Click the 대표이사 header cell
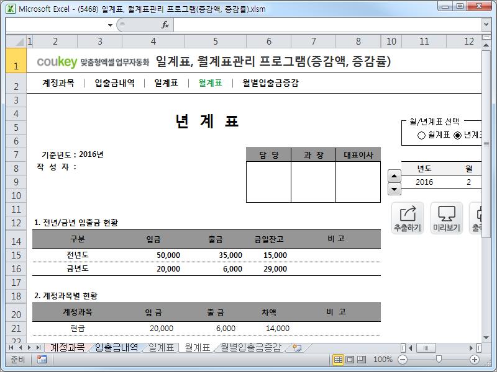The width and height of the screenshot is (497, 372). [x=358, y=155]
